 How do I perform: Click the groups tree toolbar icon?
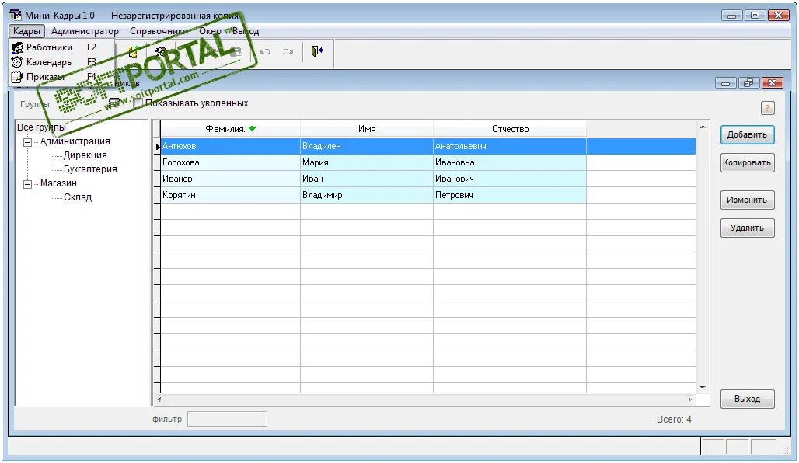point(133,52)
